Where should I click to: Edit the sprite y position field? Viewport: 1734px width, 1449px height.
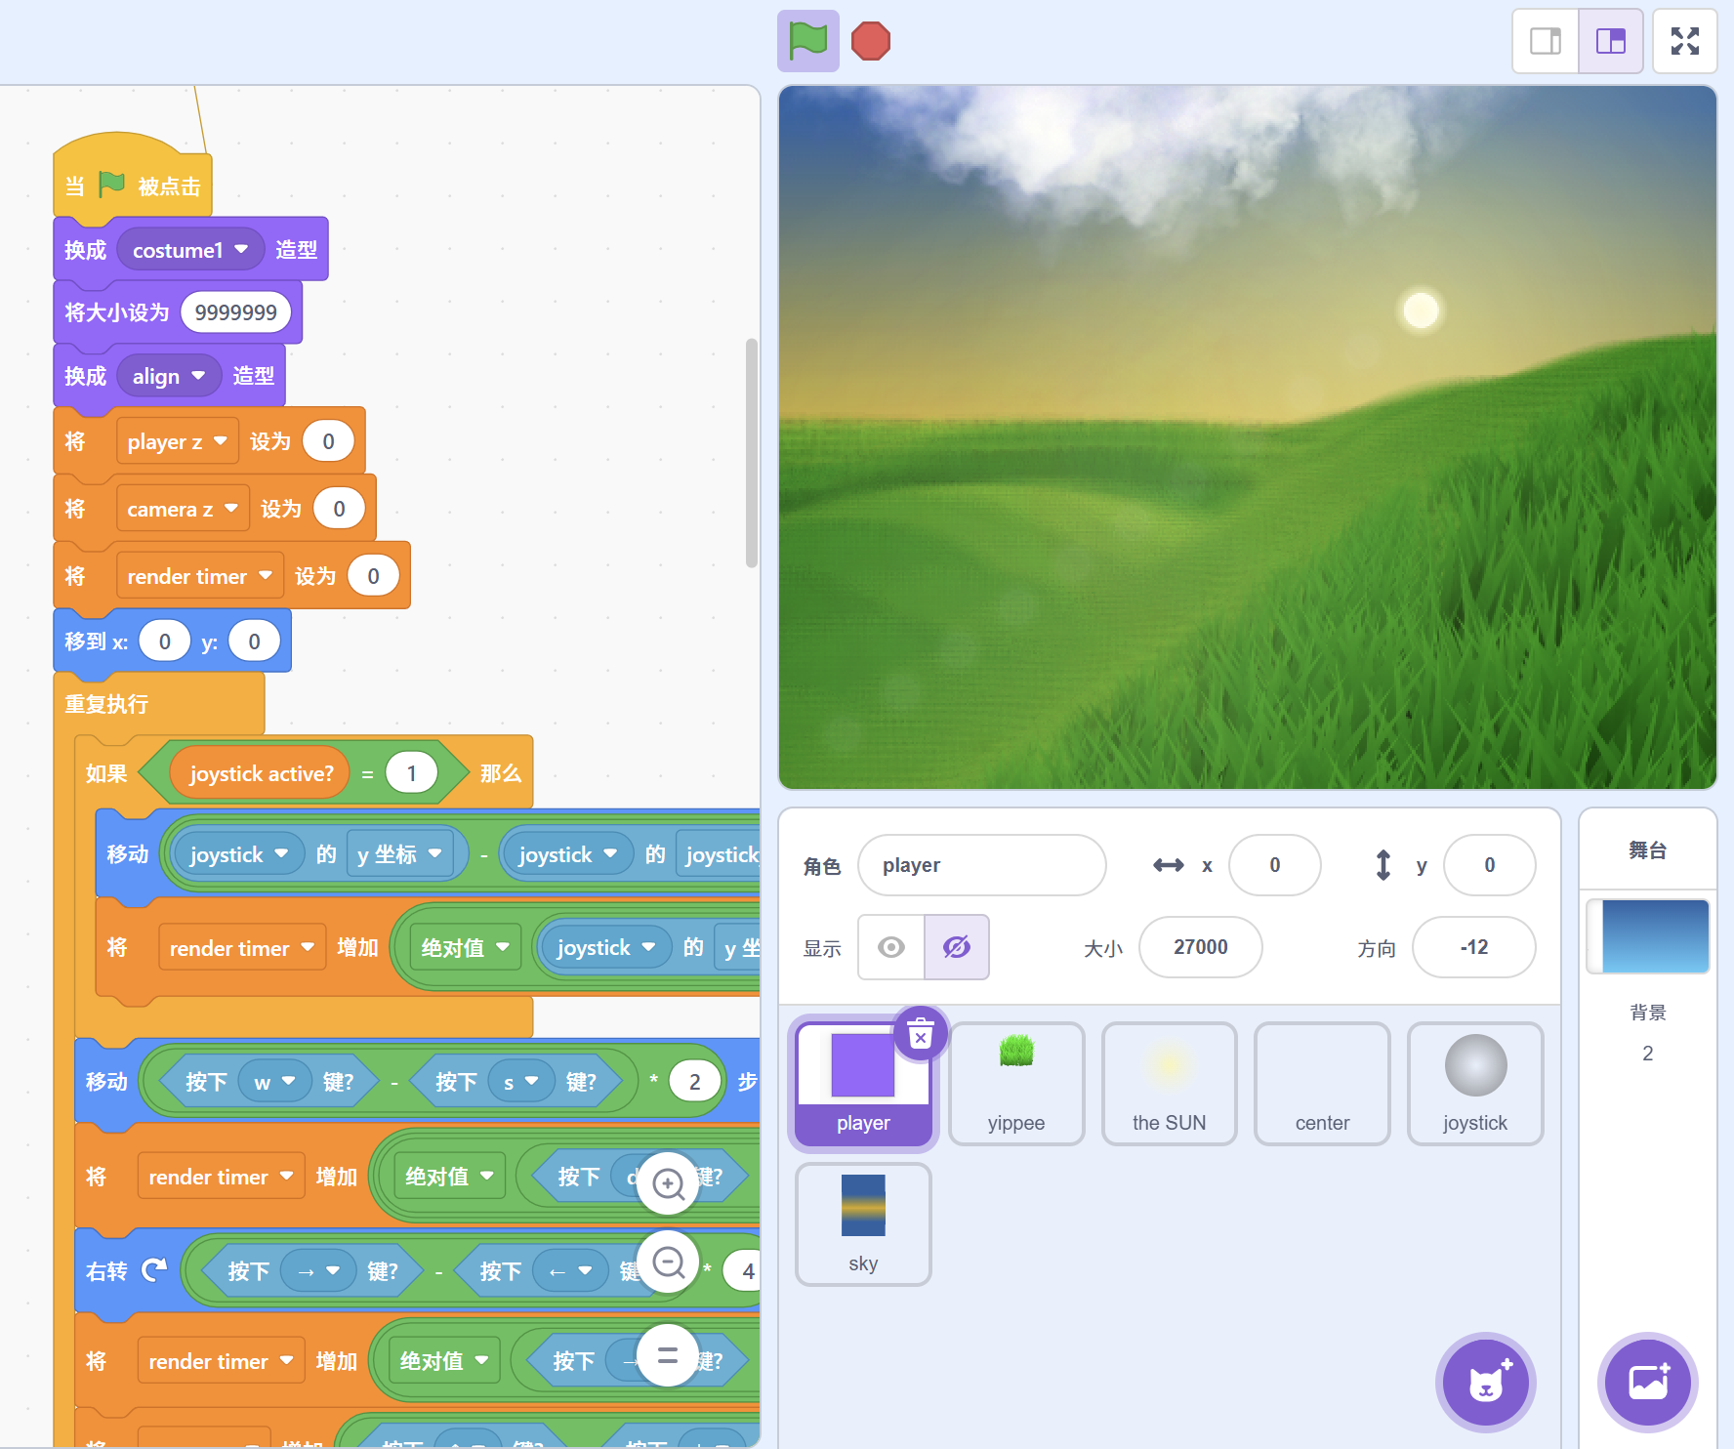(1490, 865)
